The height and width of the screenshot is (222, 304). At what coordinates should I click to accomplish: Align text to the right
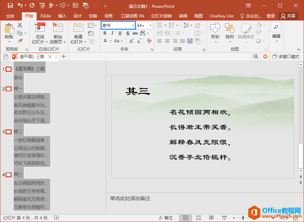coord(175,41)
